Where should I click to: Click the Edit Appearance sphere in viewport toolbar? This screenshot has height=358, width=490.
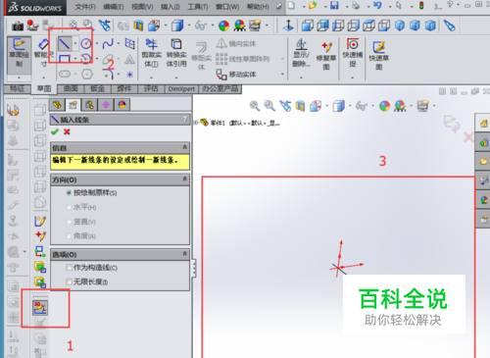[384, 106]
